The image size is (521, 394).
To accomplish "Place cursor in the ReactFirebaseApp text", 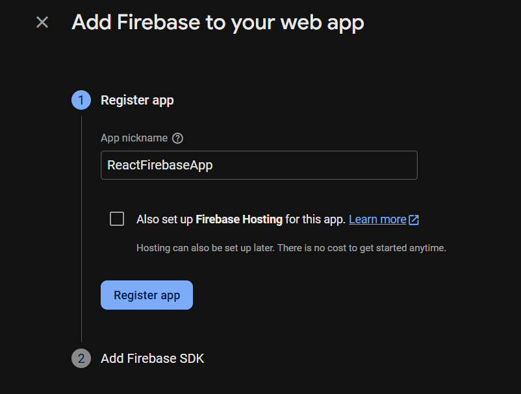I will click(160, 165).
